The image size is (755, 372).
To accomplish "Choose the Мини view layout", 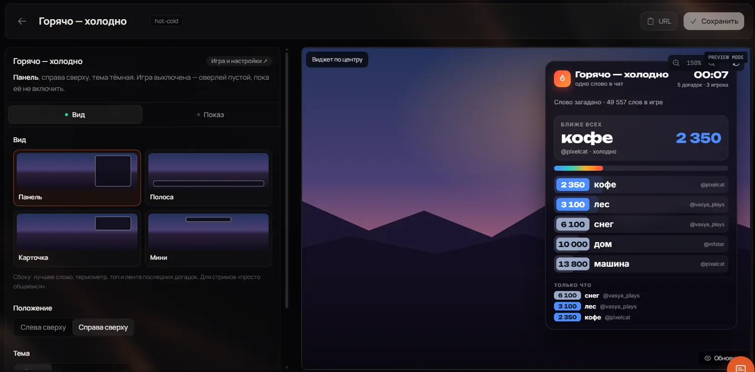I will point(208,239).
